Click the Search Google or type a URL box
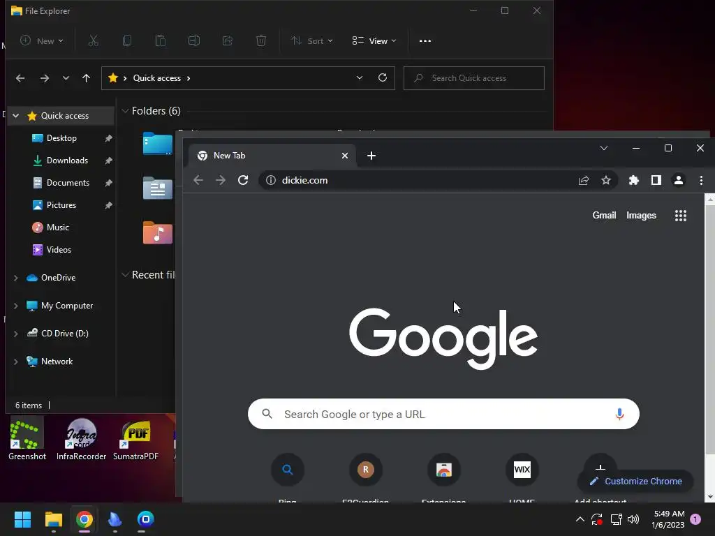Image resolution: width=715 pixels, height=536 pixels. click(x=443, y=414)
